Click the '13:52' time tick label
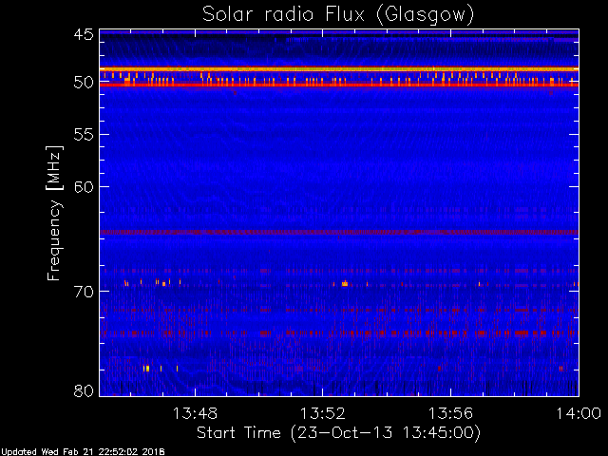The height and width of the screenshot is (456, 608). (323, 413)
